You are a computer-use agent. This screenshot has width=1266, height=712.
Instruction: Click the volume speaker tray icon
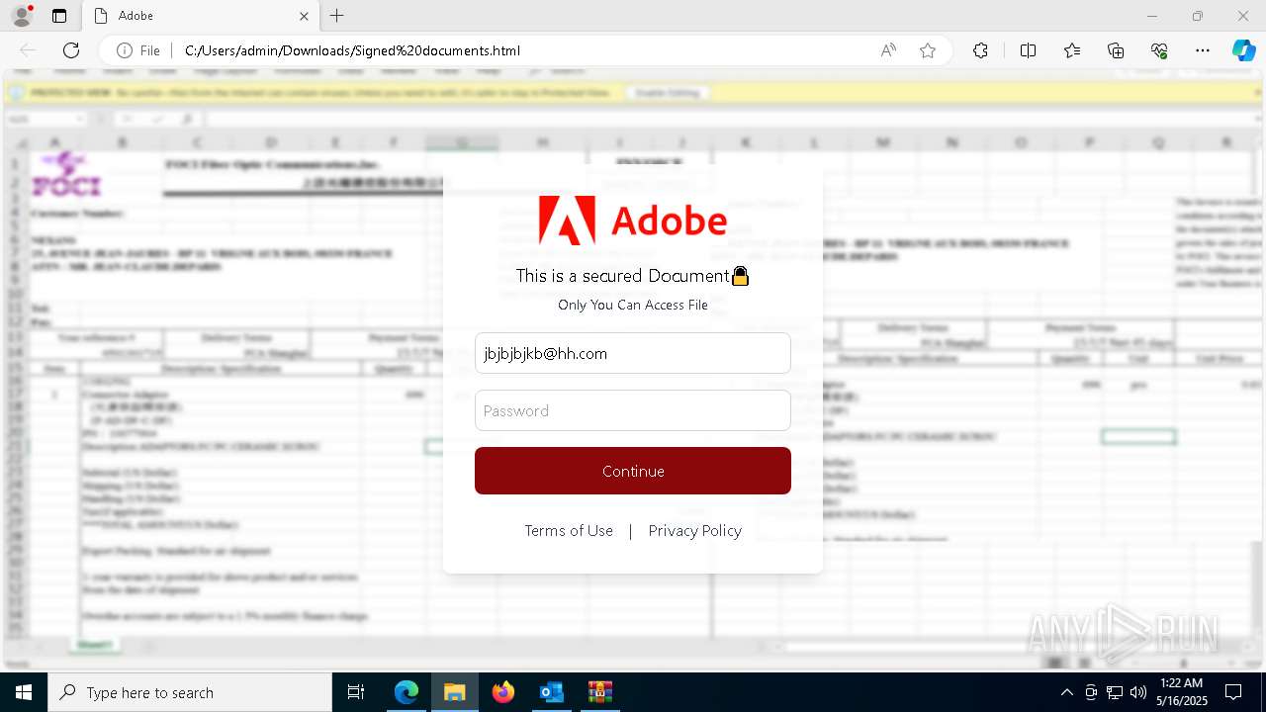point(1137,692)
